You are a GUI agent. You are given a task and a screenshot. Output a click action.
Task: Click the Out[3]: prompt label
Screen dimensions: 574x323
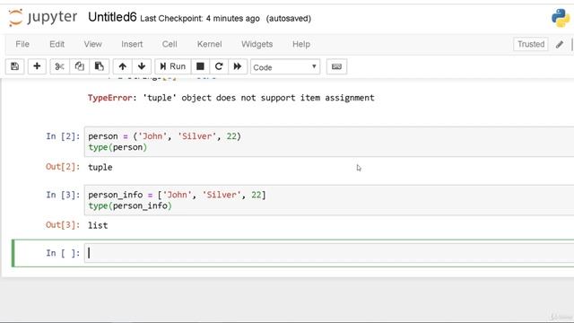[x=63, y=225]
